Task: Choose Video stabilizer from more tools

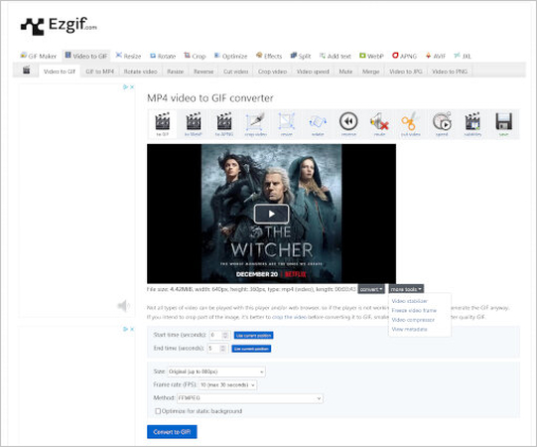Action: point(410,301)
